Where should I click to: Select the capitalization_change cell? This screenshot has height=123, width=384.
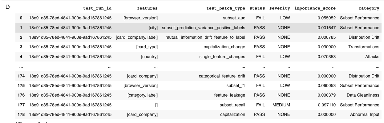pyautogui.click(x=224, y=47)
